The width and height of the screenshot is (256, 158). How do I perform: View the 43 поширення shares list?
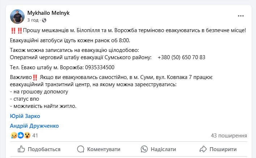pos(229,136)
